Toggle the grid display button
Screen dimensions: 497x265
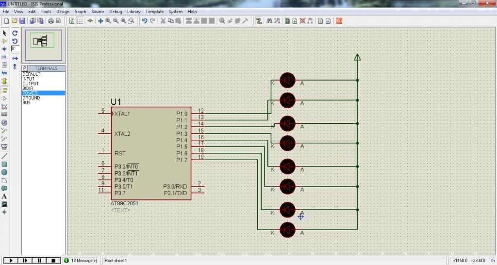tap(80, 21)
